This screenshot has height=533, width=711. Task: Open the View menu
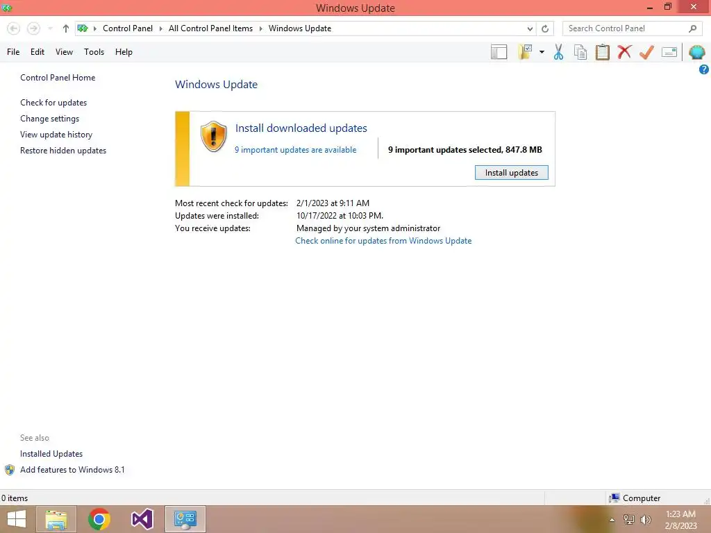64,52
